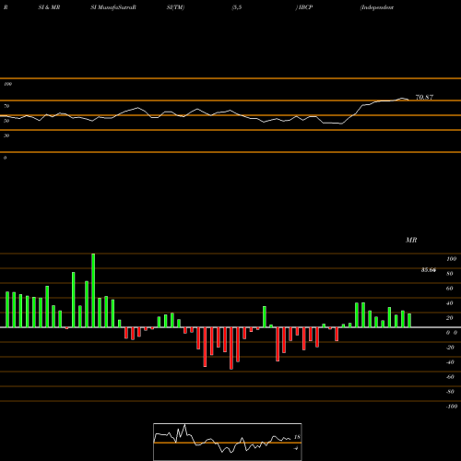Click the tallest green bar in MR histogram

click(93, 290)
